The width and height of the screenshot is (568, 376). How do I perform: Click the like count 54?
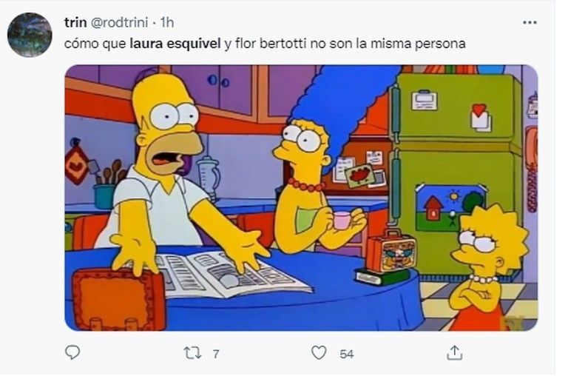click(347, 354)
